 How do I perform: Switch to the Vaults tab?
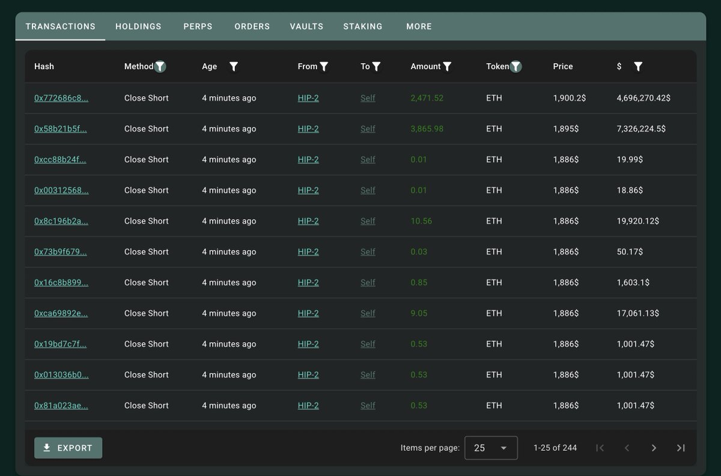(x=306, y=26)
